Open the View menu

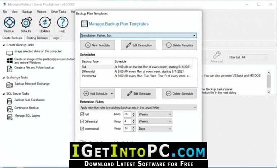(15, 12)
